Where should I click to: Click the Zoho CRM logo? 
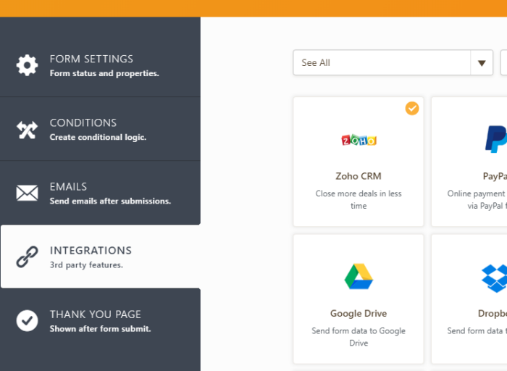pyautogui.click(x=359, y=140)
